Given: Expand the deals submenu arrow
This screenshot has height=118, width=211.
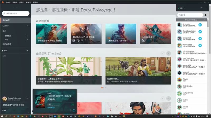Looking at the screenshot, I should 27,40.
